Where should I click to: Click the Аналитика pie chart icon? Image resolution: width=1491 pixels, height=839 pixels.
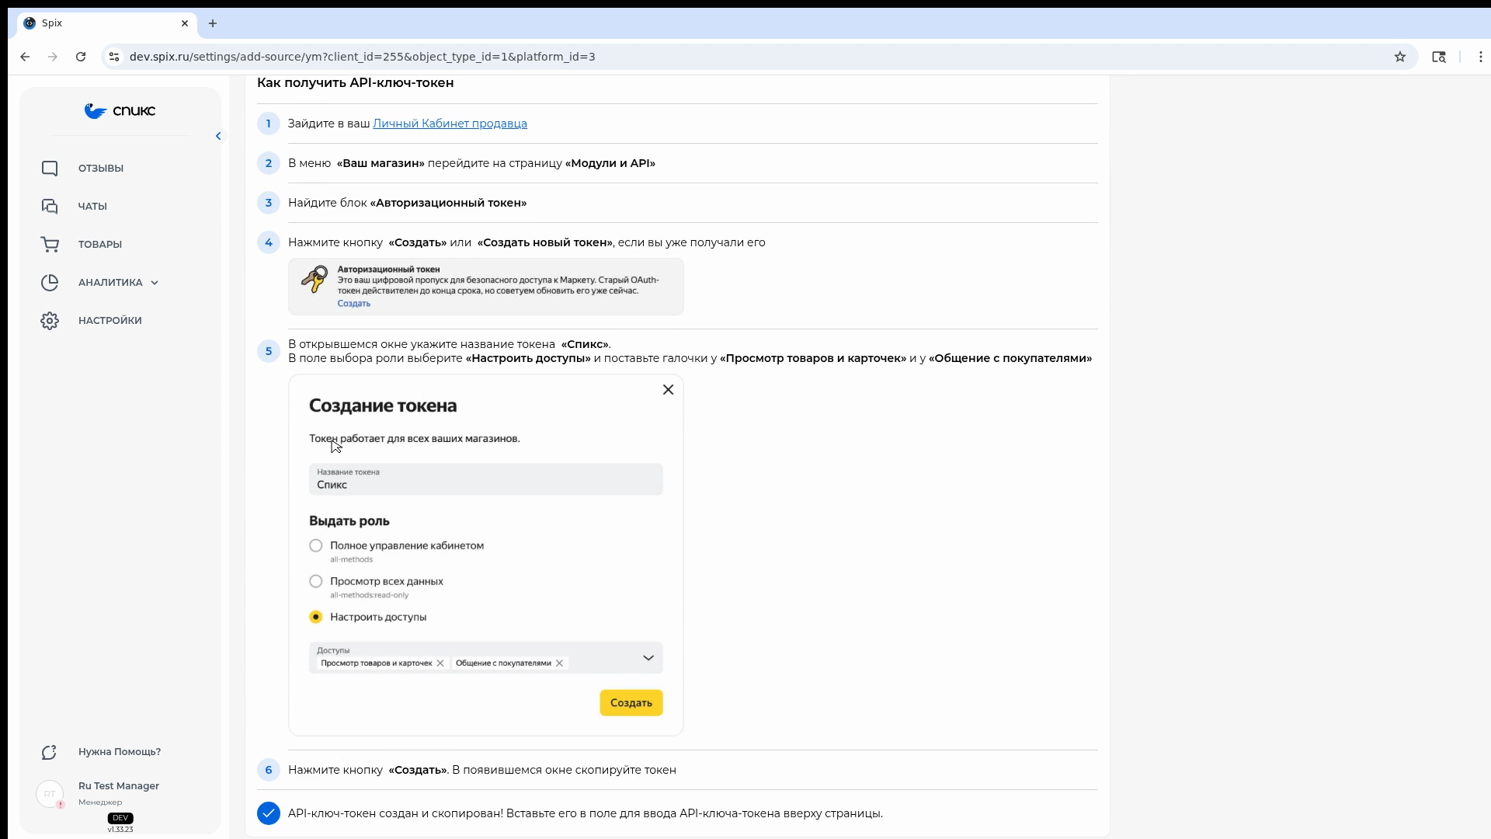(x=50, y=283)
